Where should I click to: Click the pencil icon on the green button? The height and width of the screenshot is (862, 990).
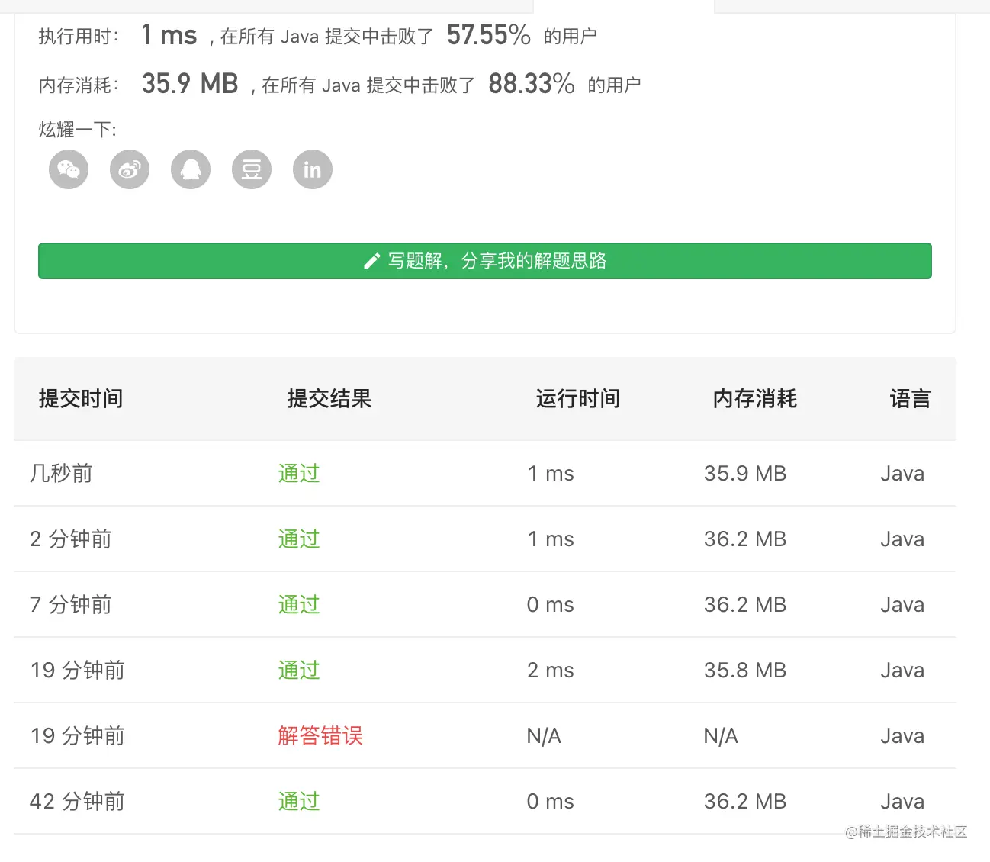[371, 261]
